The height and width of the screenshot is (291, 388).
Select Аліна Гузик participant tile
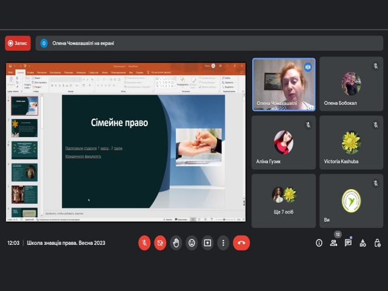click(x=284, y=142)
